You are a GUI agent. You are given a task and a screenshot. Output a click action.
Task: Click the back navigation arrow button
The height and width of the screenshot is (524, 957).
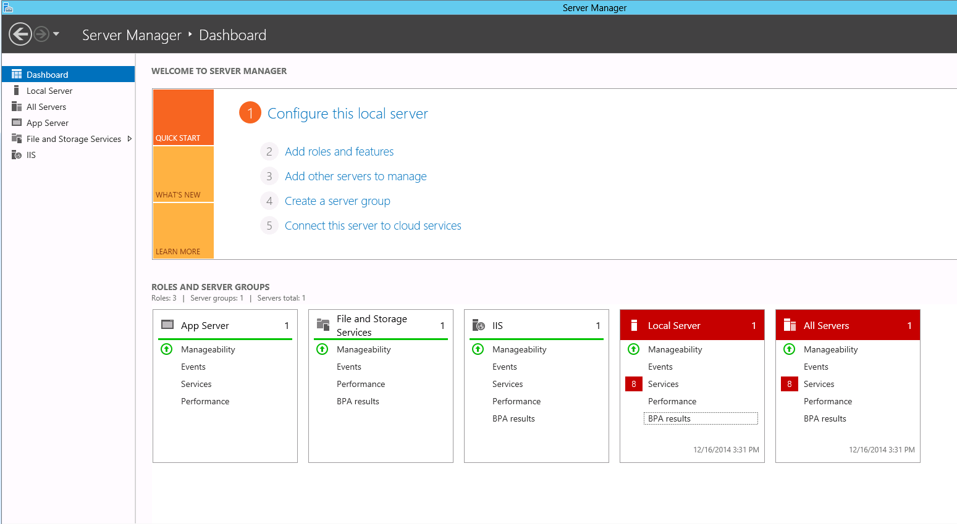click(19, 33)
